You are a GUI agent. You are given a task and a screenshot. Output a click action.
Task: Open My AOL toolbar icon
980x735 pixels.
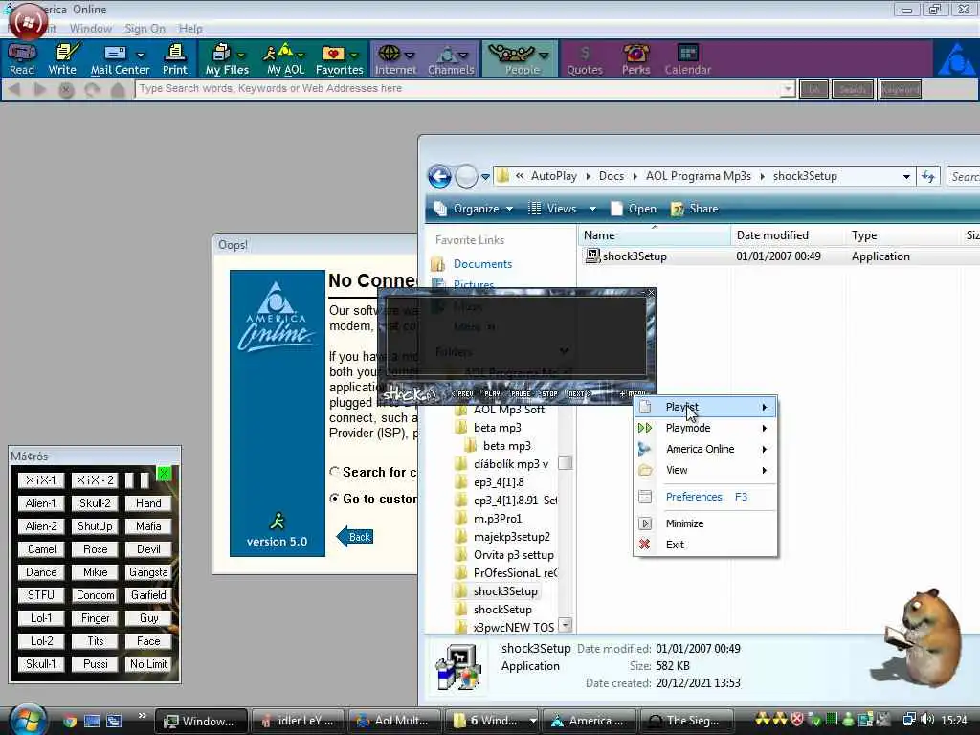point(284,59)
